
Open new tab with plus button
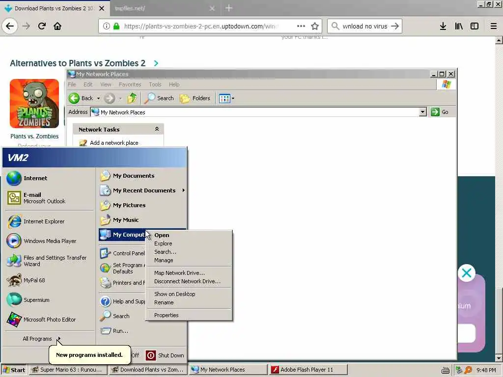pyautogui.click(x=229, y=8)
